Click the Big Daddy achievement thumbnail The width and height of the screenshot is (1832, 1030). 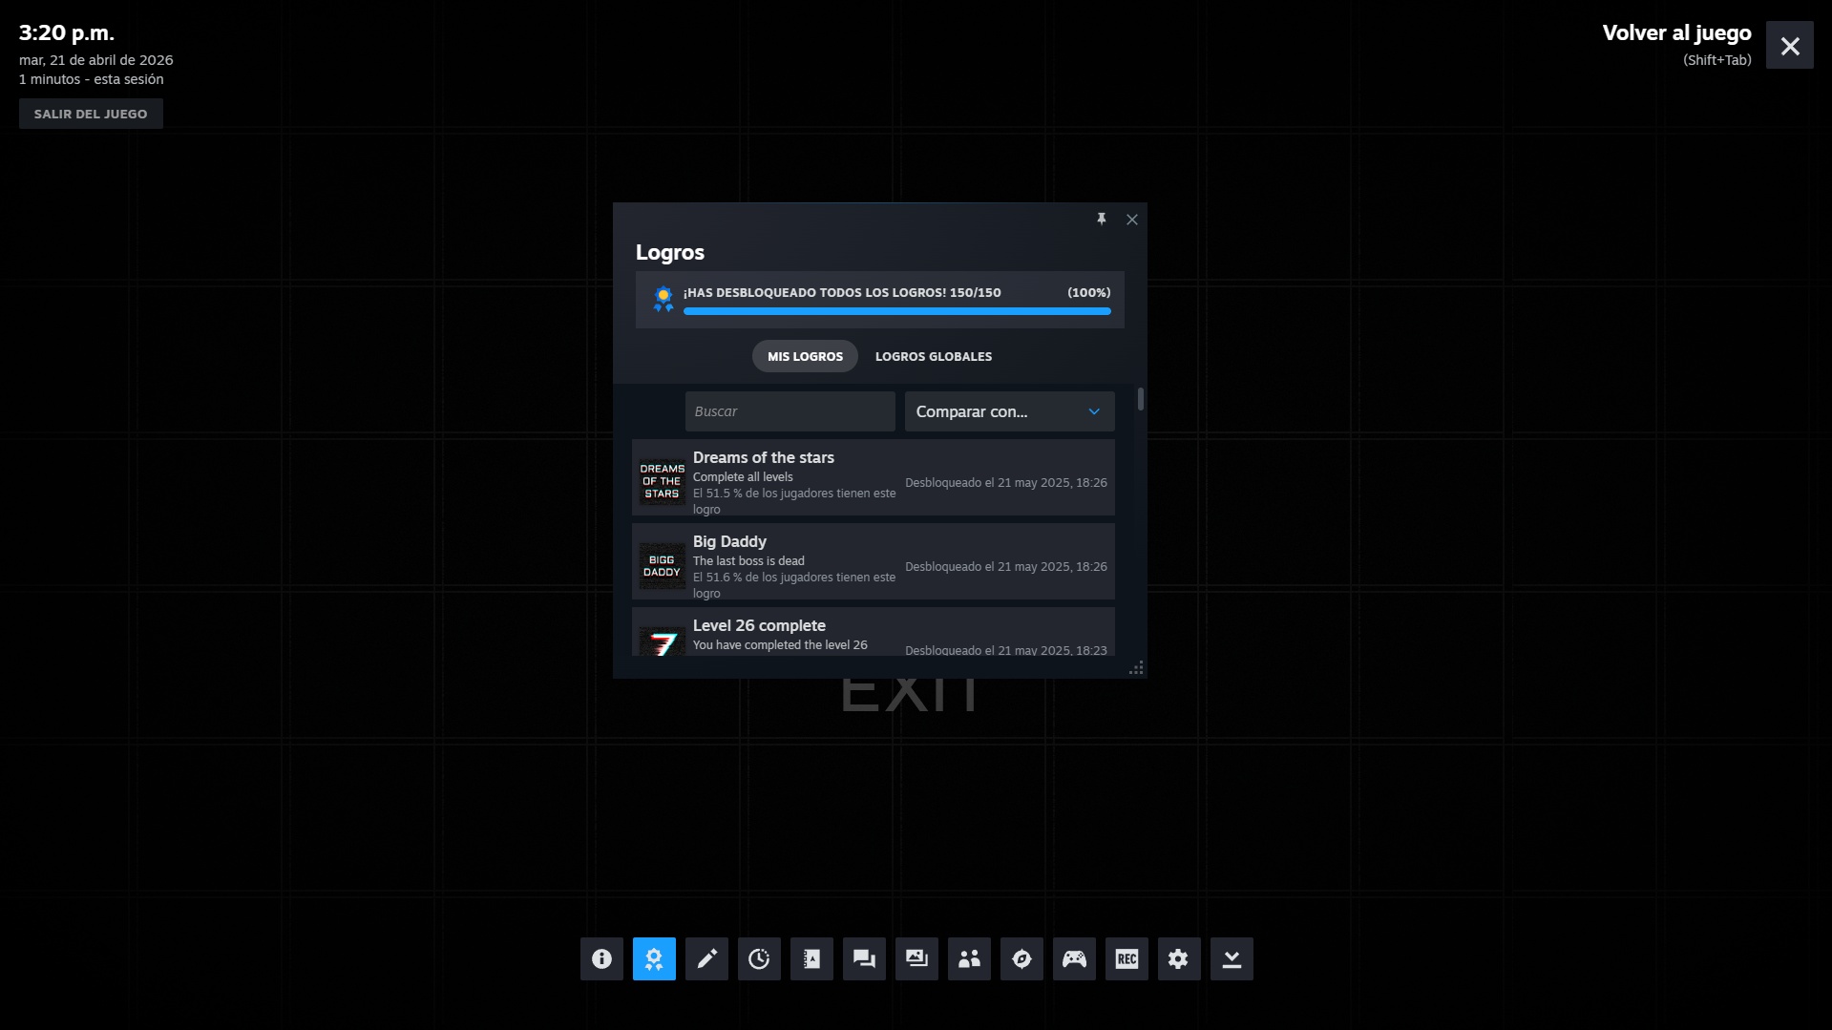663,565
